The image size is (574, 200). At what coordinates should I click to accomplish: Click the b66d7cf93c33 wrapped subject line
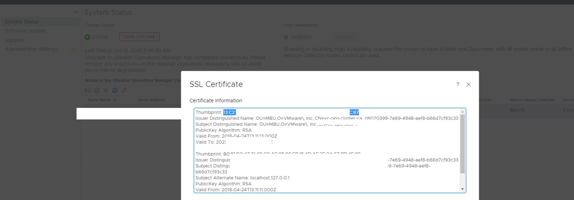[211, 172]
